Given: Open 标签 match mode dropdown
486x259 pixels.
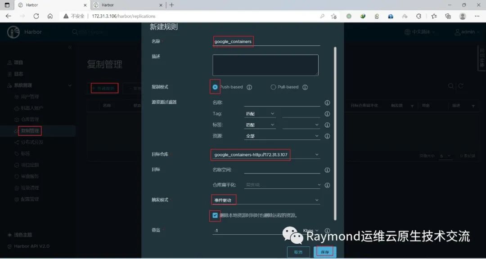Looking at the screenshot, I should click(260, 125).
